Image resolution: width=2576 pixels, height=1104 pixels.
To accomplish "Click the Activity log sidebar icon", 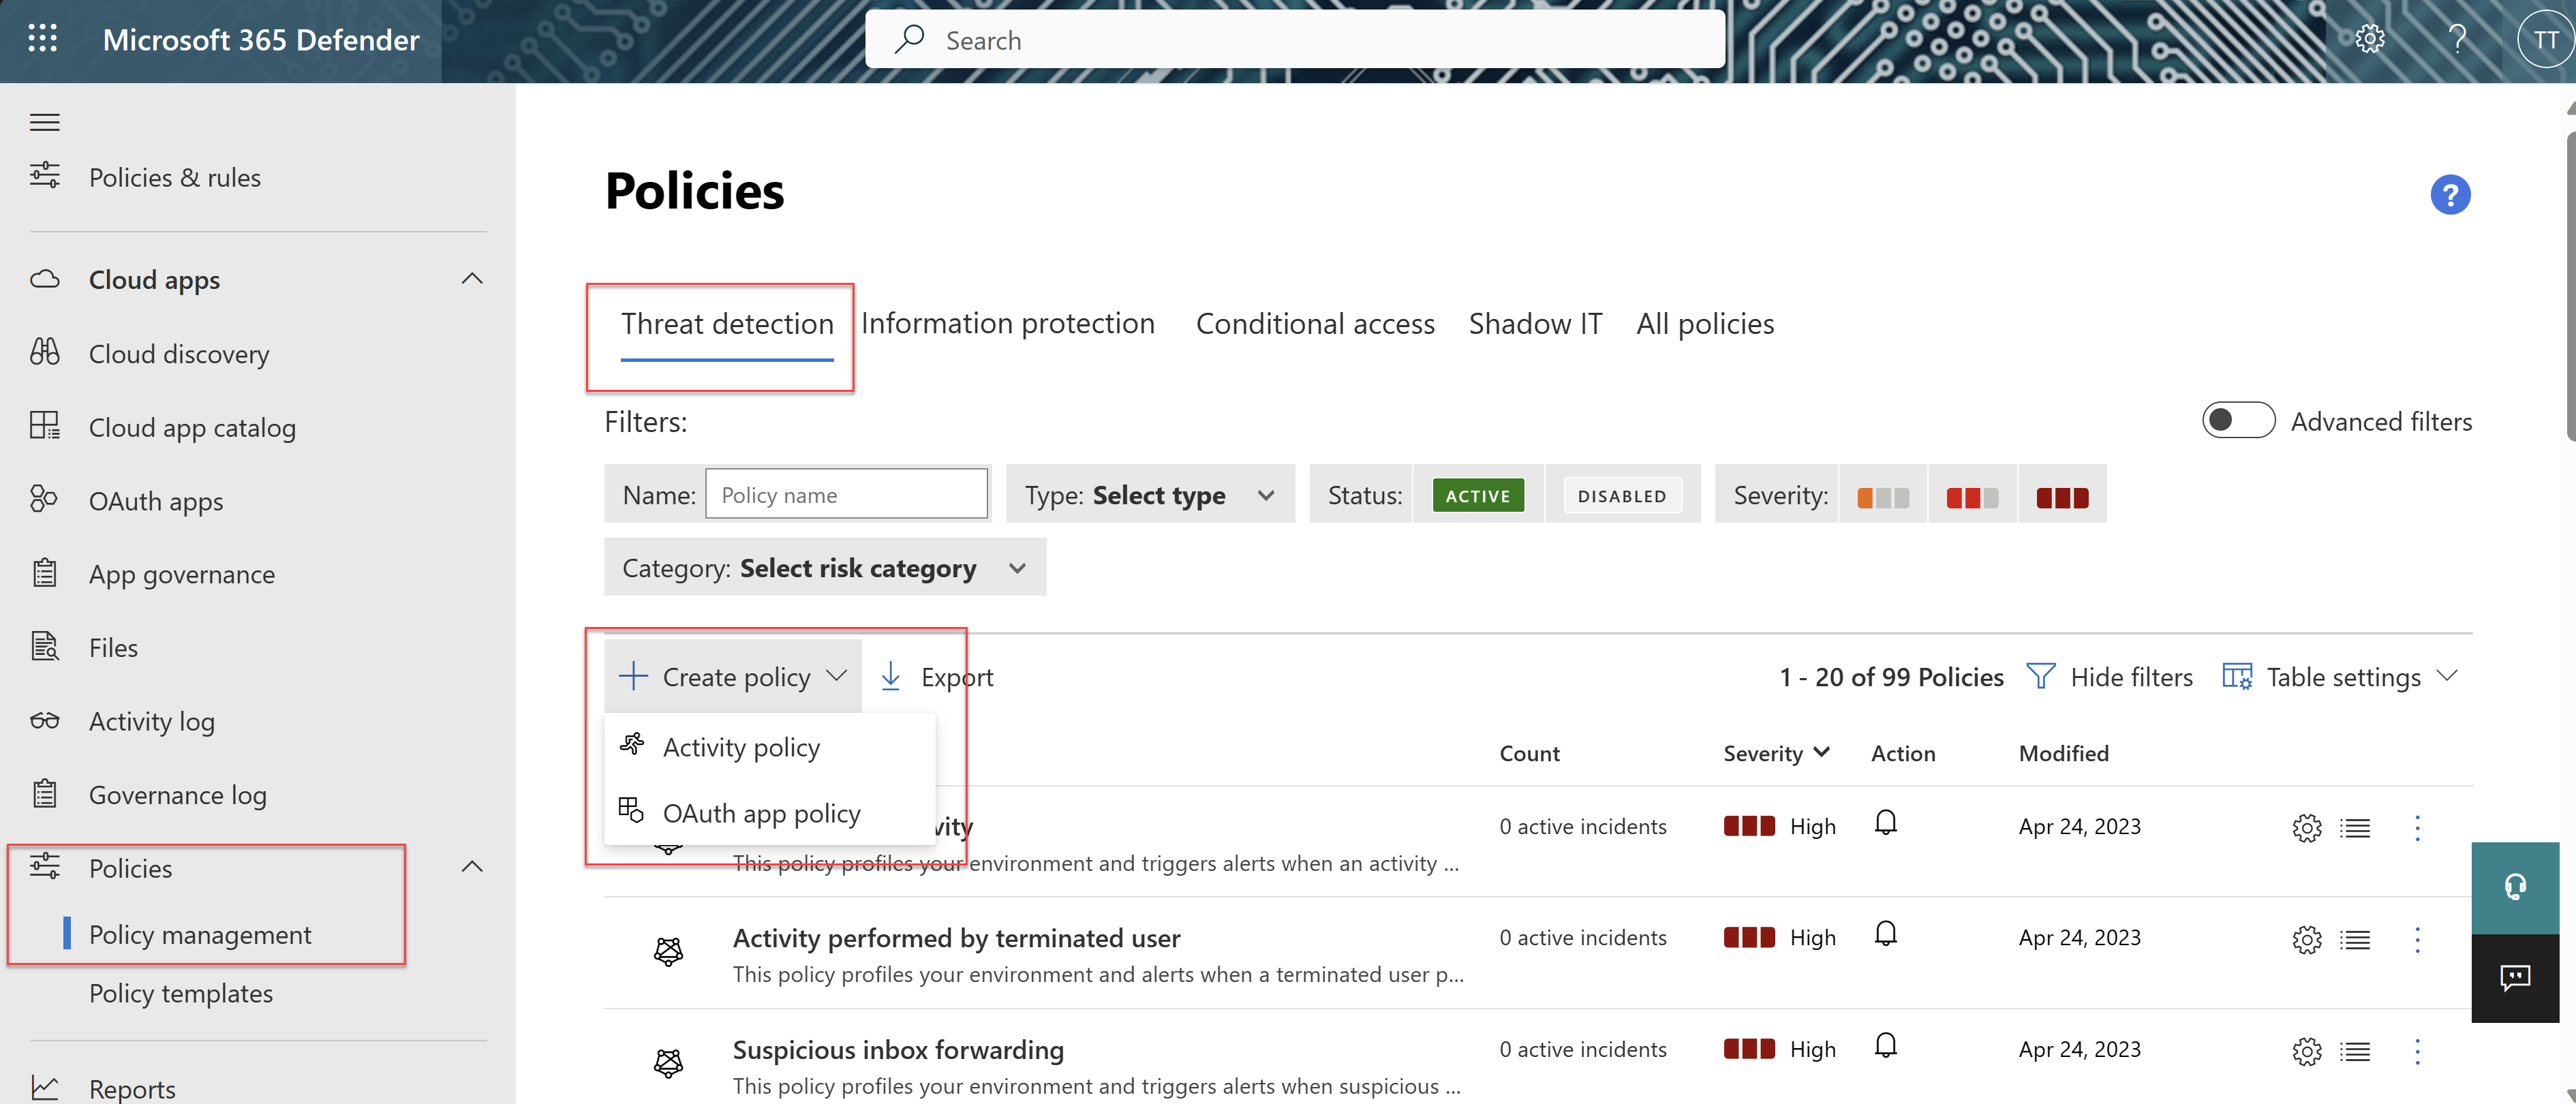I will click(44, 718).
